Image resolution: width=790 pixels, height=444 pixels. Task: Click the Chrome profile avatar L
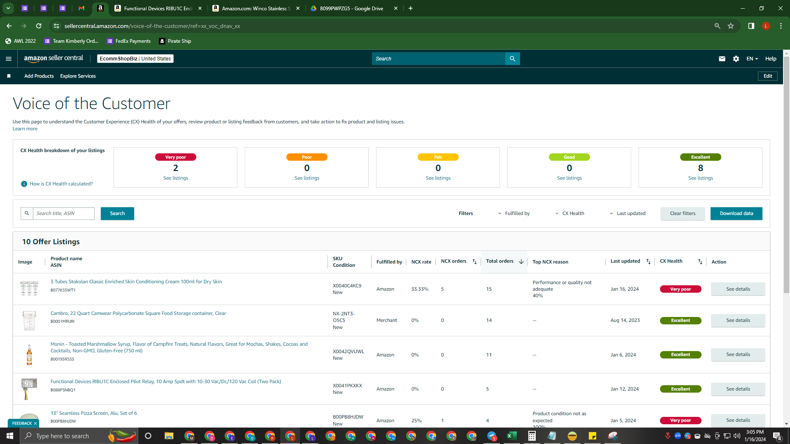click(x=766, y=26)
